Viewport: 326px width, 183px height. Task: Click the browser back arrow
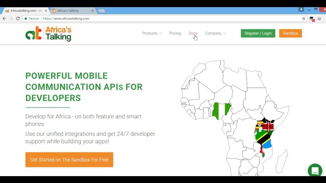tap(4, 19)
